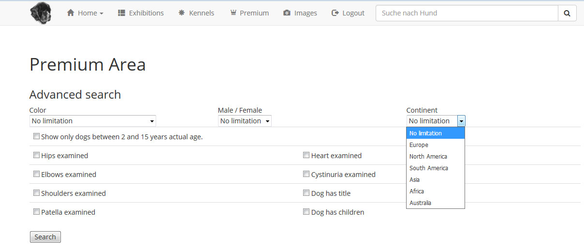The height and width of the screenshot is (250, 584).
Task: Click the Logout link
Action: click(348, 13)
